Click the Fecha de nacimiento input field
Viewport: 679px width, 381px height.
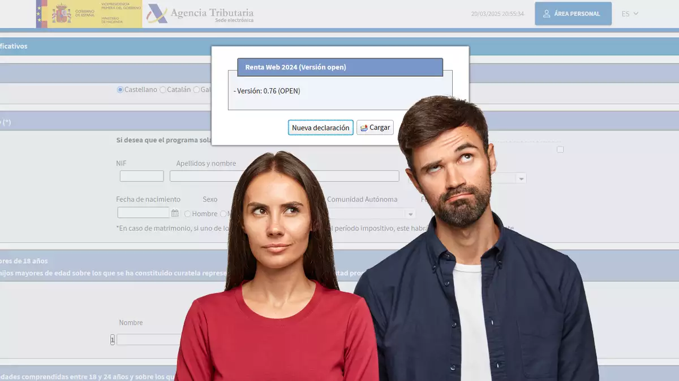click(x=144, y=213)
